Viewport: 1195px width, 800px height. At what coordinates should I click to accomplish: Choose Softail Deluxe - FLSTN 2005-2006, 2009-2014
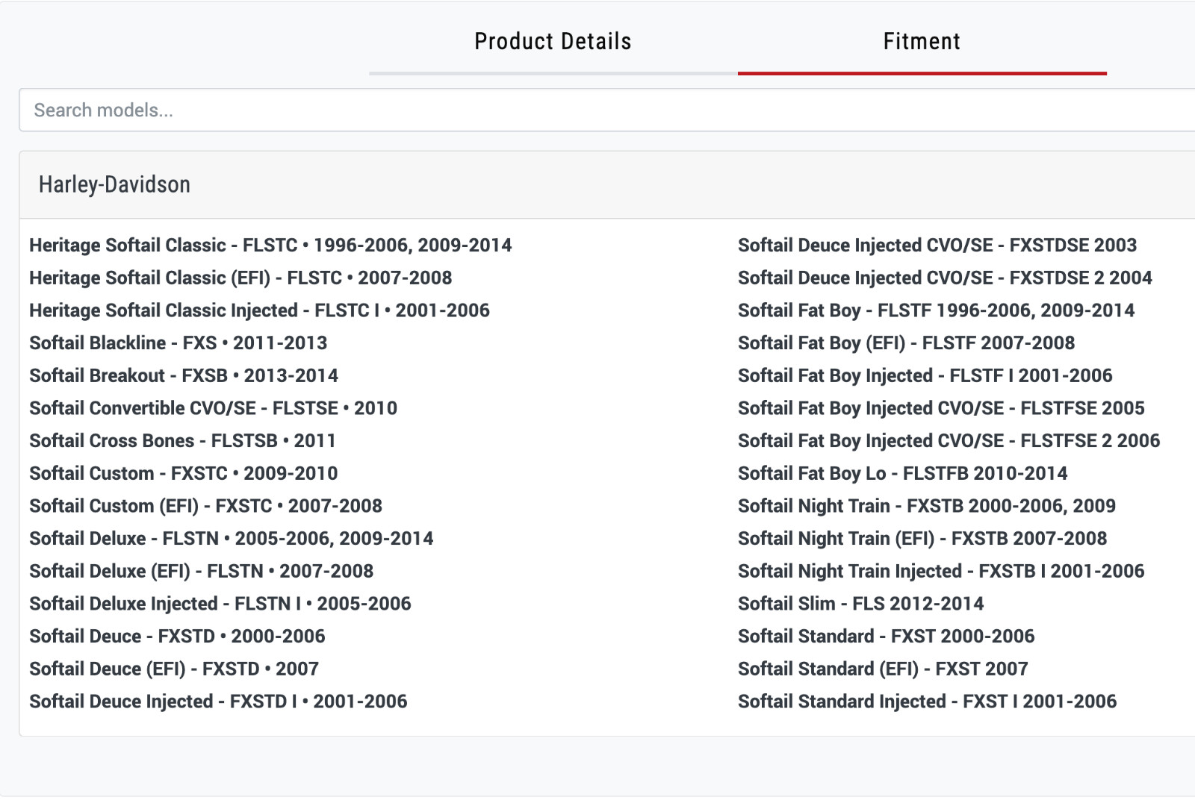coord(231,539)
